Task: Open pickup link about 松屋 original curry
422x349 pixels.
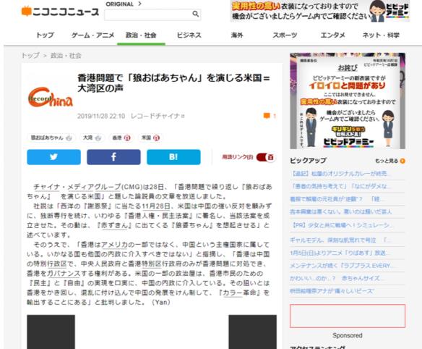Action: click(339, 174)
